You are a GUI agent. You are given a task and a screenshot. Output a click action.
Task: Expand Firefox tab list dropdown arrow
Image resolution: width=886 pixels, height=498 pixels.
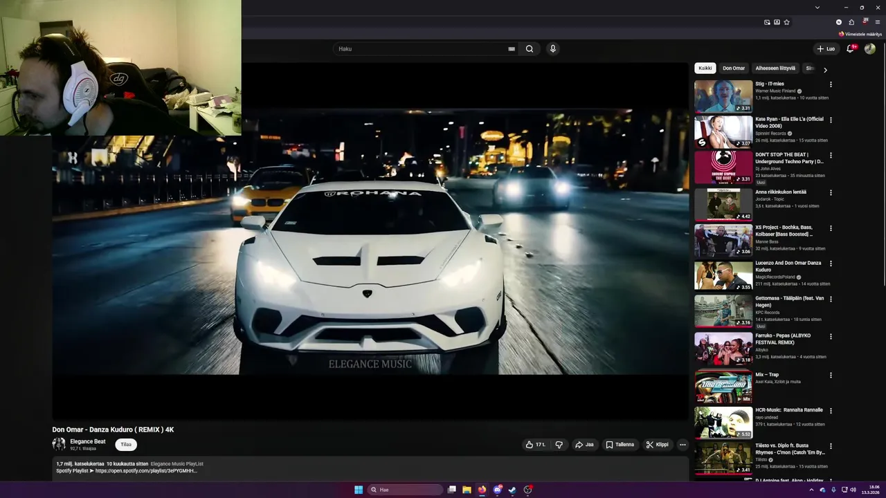coord(817,8)
